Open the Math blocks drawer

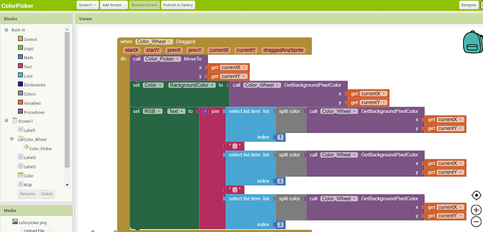click(25, 57)
